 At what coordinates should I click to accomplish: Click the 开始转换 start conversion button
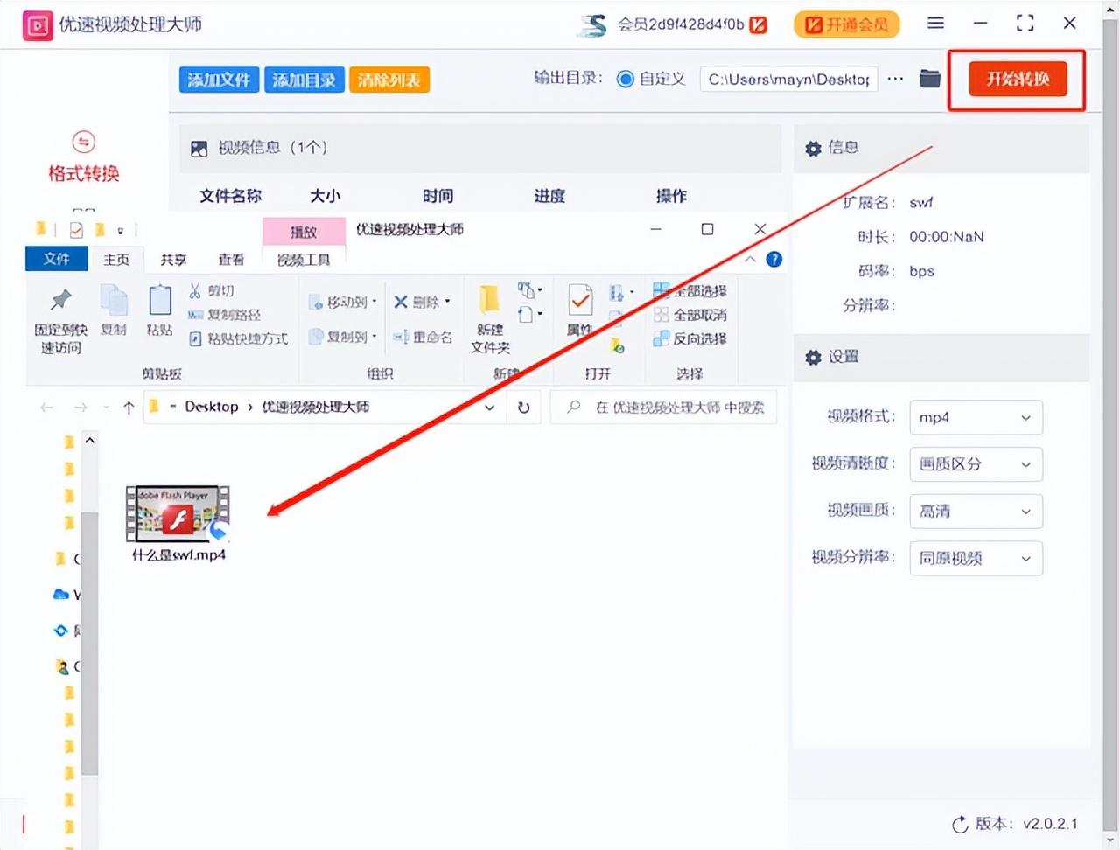[x=1017, y=80]
